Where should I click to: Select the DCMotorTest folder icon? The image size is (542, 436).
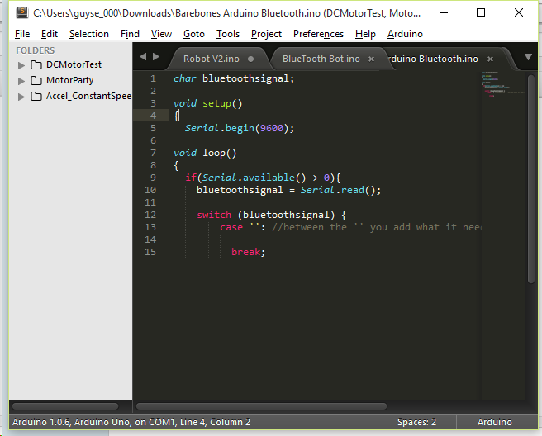[36, 64]
